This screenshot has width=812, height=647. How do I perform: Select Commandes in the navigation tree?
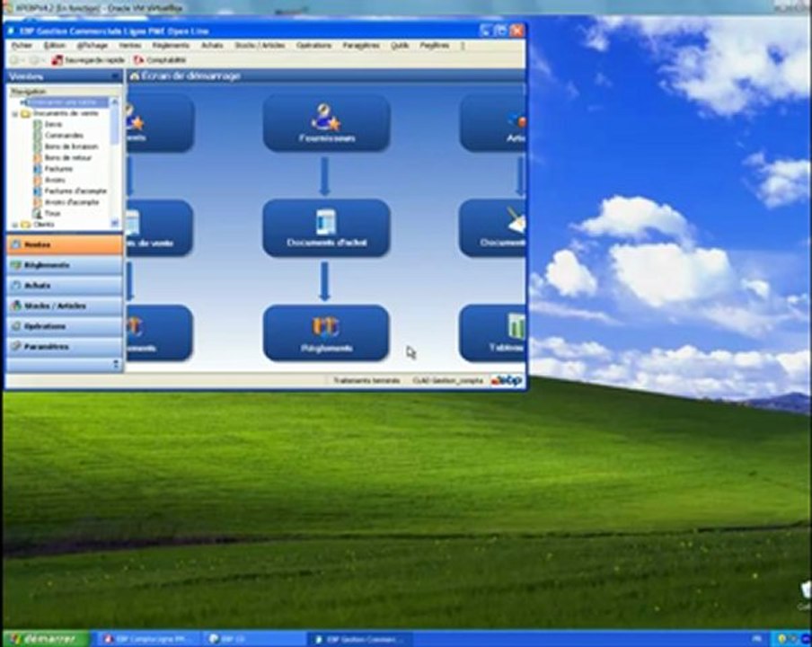click(x=64, y=135)
